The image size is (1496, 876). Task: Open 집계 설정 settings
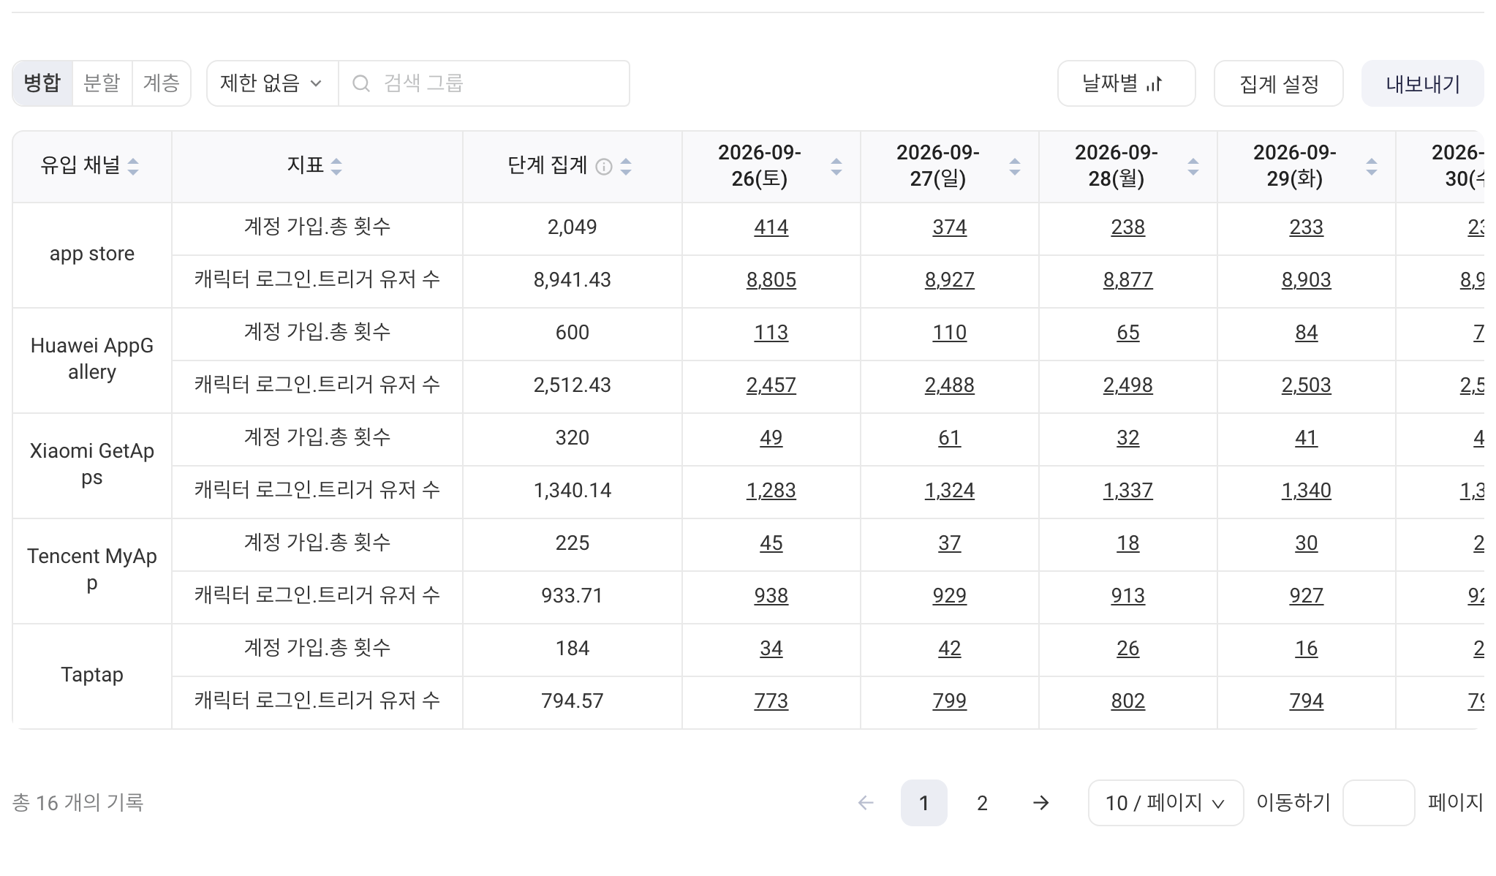[x=1278, y=83]
